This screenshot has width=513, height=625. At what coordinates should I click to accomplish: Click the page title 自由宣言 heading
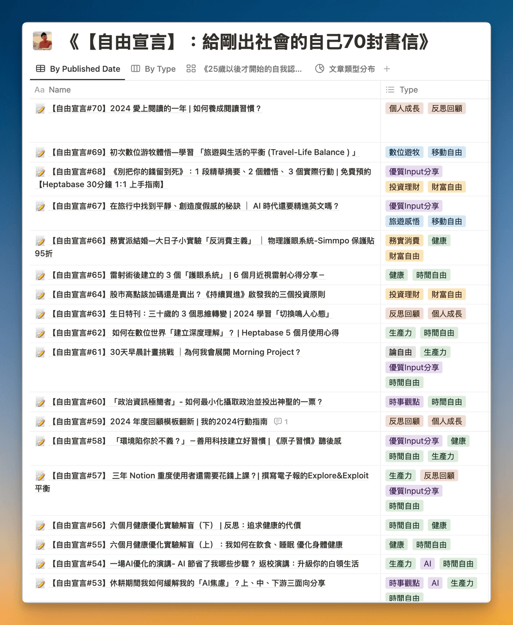click(248, 42)
